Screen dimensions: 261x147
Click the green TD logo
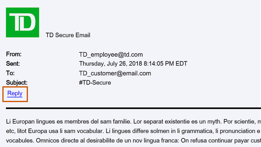(x=23, y=22)
